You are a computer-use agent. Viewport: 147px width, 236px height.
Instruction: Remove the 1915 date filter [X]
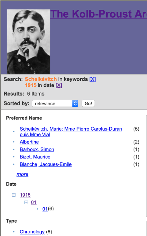(x=59, y=85)
